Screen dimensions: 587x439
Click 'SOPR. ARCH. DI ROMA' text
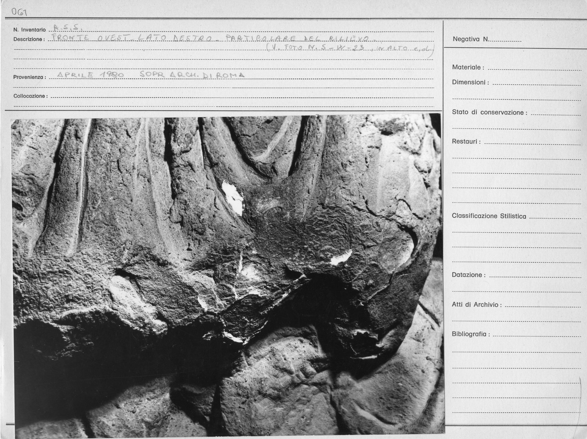click(192, 75)
